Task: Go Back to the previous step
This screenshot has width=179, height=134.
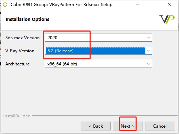Action: coord(96,126)
